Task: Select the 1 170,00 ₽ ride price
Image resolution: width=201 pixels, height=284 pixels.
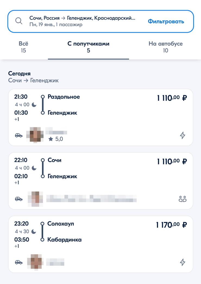Action: [171, 225]
